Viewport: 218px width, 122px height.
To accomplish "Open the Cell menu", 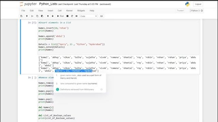I will click(60, 11).
